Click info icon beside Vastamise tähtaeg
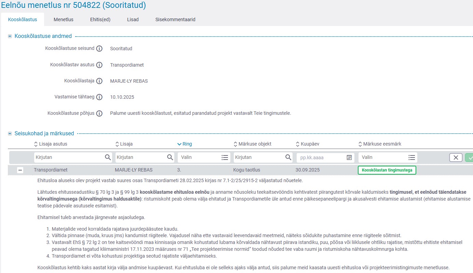473x273 pixels. coord(99,97)
